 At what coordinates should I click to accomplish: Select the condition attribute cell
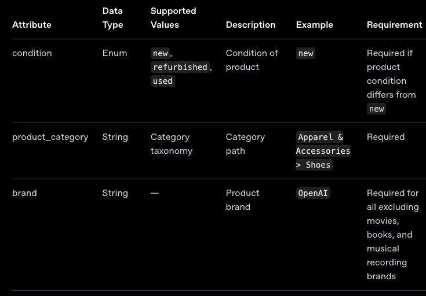[32, 53]
